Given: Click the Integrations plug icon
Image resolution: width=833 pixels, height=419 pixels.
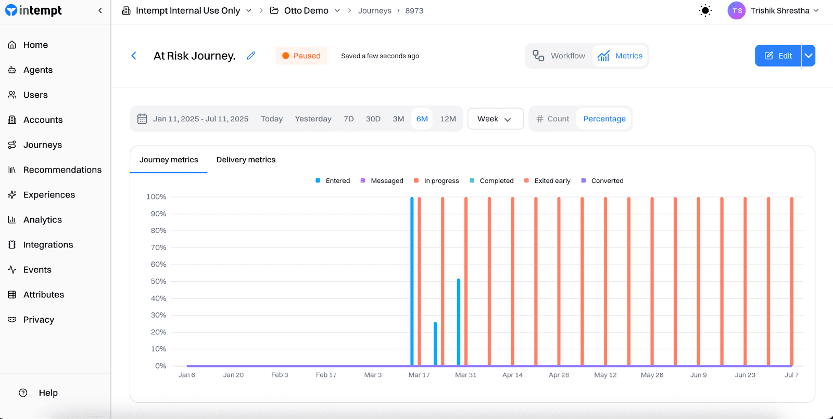Looking at the screenshot, I should 12,244.
